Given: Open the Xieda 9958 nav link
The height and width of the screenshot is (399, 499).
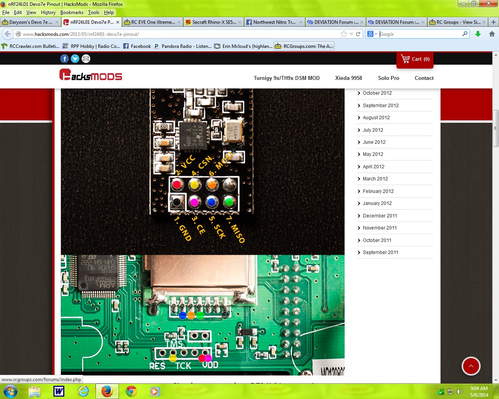Looking at the screenshot, I should click(x=349, y=78).
